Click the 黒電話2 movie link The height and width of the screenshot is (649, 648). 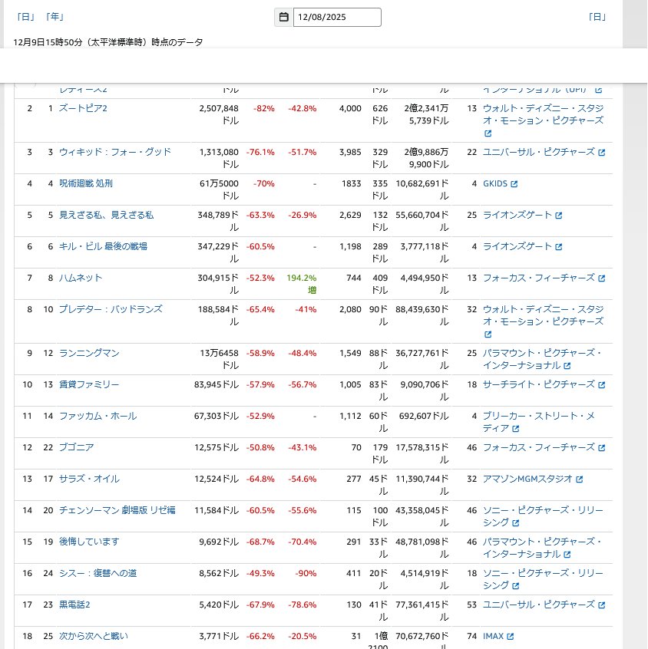tap(74, 605)
